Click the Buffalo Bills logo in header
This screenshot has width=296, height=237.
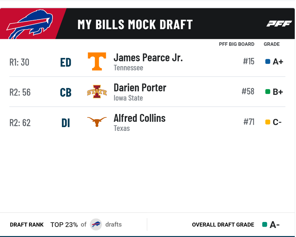30,24
